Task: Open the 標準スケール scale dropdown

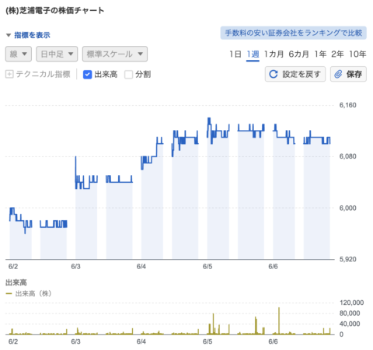Action: point(115,54)
